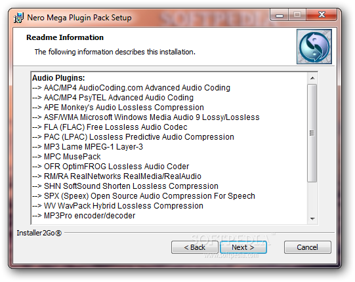Click the APE Monkey's Audio line
The width and height of the screenshot is (355, 282).
pyautogui.click(x=118, y=108)
